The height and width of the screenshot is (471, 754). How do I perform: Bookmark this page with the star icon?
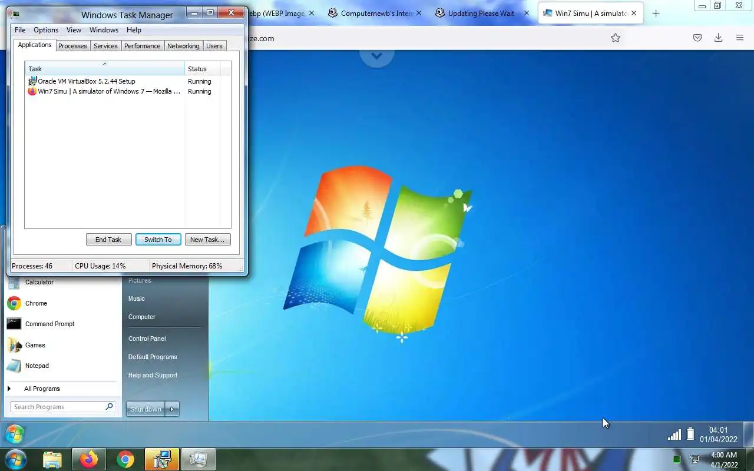pyautogui.click(x=616, y=38)
